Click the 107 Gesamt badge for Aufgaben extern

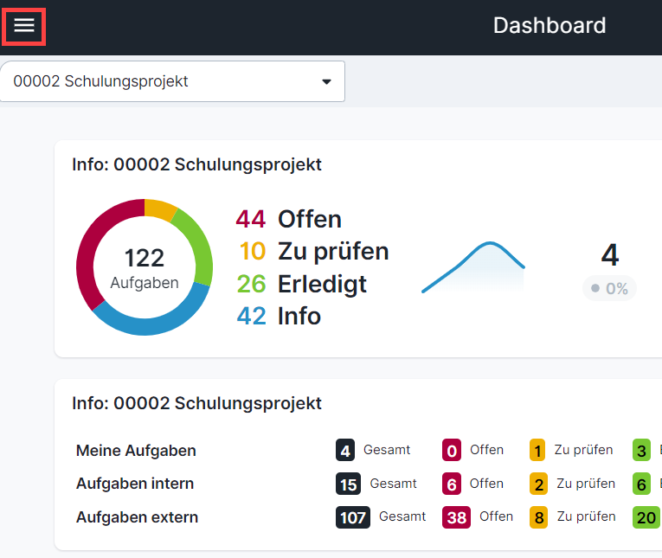353,517
